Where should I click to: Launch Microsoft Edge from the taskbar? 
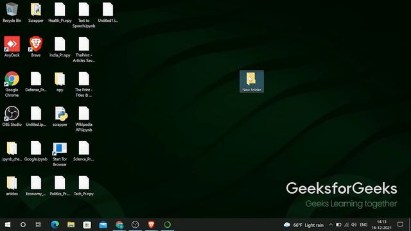[55, 225]
